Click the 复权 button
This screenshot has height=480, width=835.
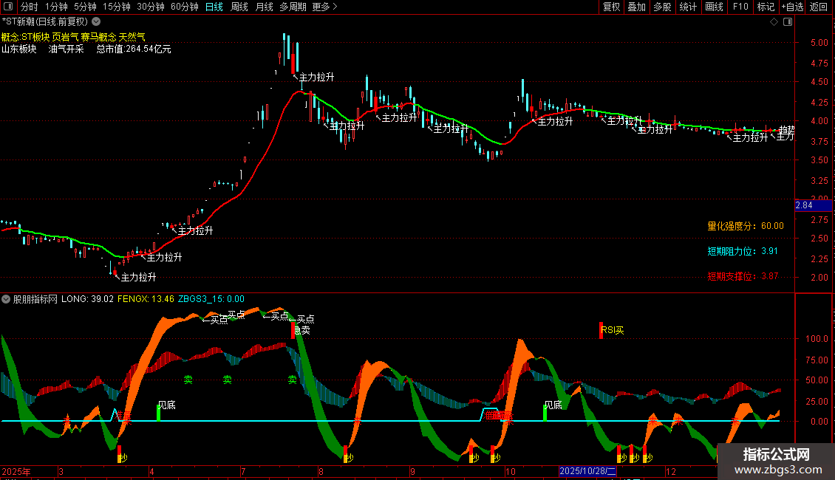click(611, 7)
